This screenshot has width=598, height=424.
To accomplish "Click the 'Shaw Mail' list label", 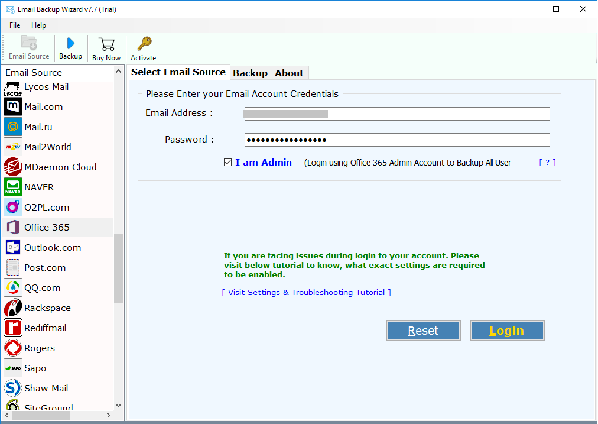I will pyautogui.click(x=46, y=388).
